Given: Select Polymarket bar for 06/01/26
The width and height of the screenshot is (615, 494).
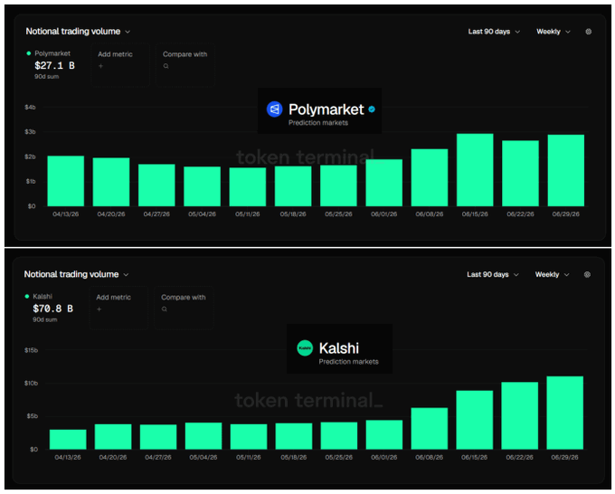Looking at the screenshot, I should pos(384,183).
